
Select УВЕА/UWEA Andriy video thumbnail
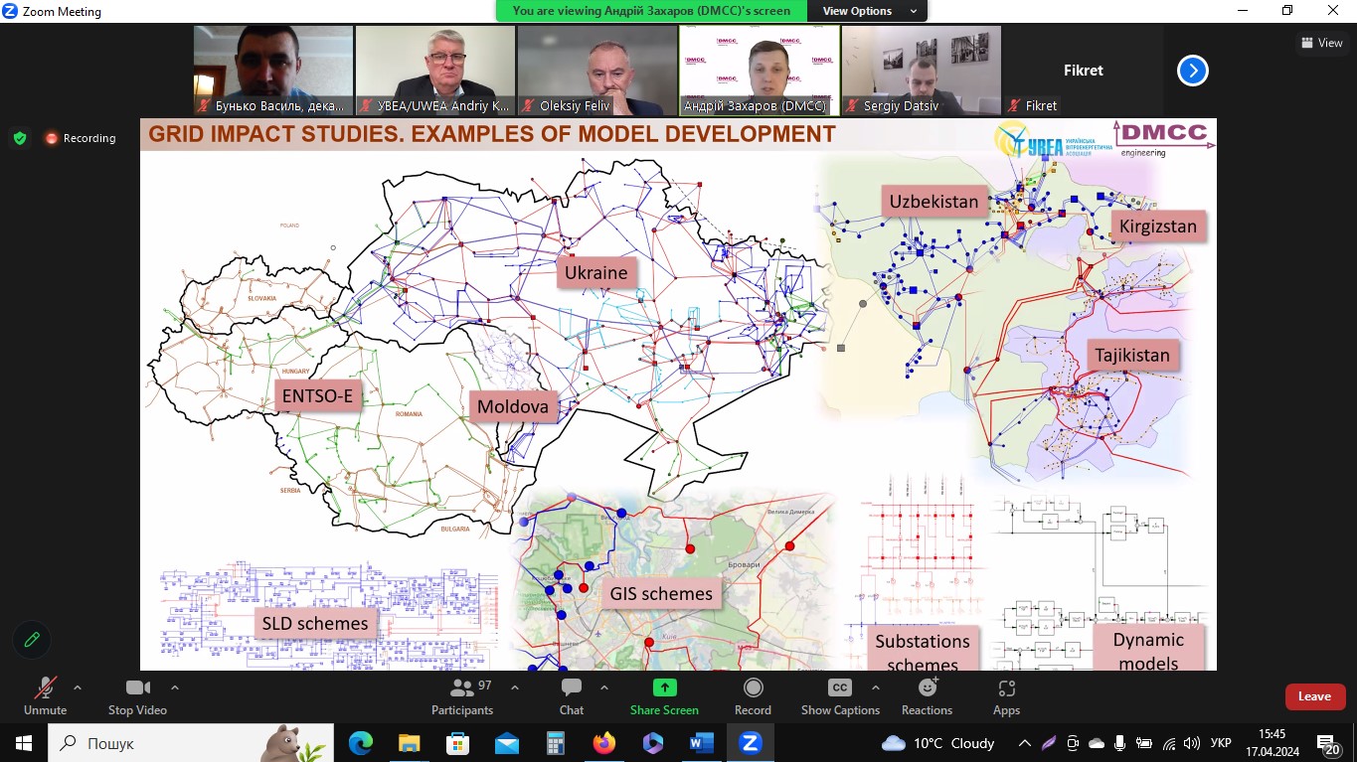point(435,71)
